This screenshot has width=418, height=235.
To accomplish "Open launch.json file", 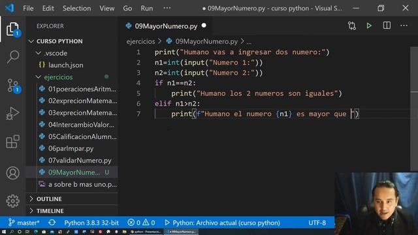I will [x=65, y=65].
